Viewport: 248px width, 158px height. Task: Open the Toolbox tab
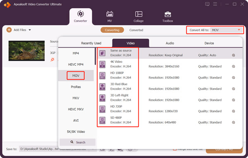(x=168, y=17)
